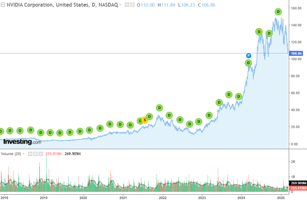
Task: Click the 40.00 price axis label
Action: pyautogui.click(x=295, y=110)
